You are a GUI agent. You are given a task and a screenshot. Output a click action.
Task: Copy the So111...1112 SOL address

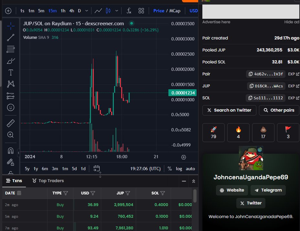click(x=265, y=98)
